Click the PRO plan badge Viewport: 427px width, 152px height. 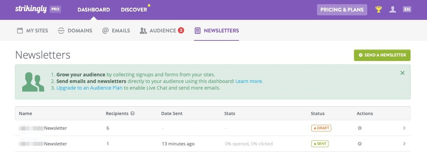pos(55,9)
